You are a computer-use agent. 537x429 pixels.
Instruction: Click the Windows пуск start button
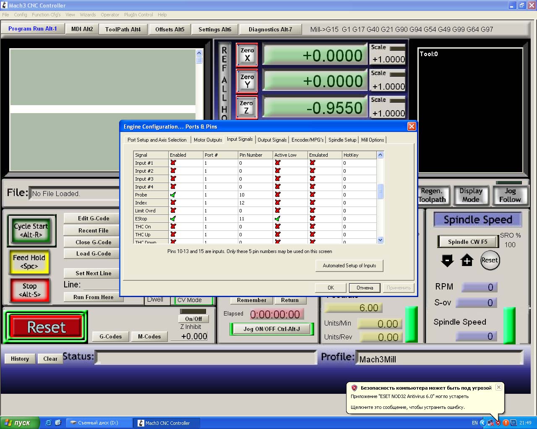click(20, 423)
